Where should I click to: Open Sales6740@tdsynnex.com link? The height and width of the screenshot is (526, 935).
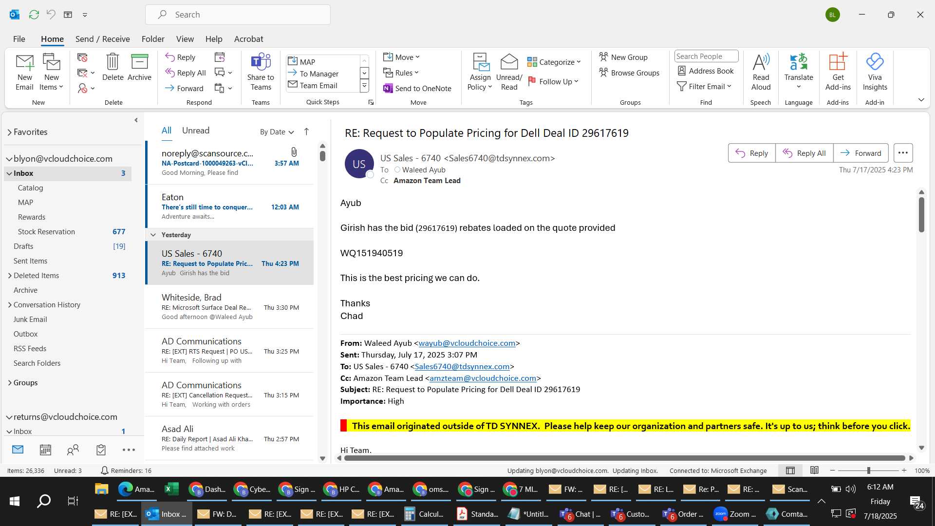(x=462, y=367)
